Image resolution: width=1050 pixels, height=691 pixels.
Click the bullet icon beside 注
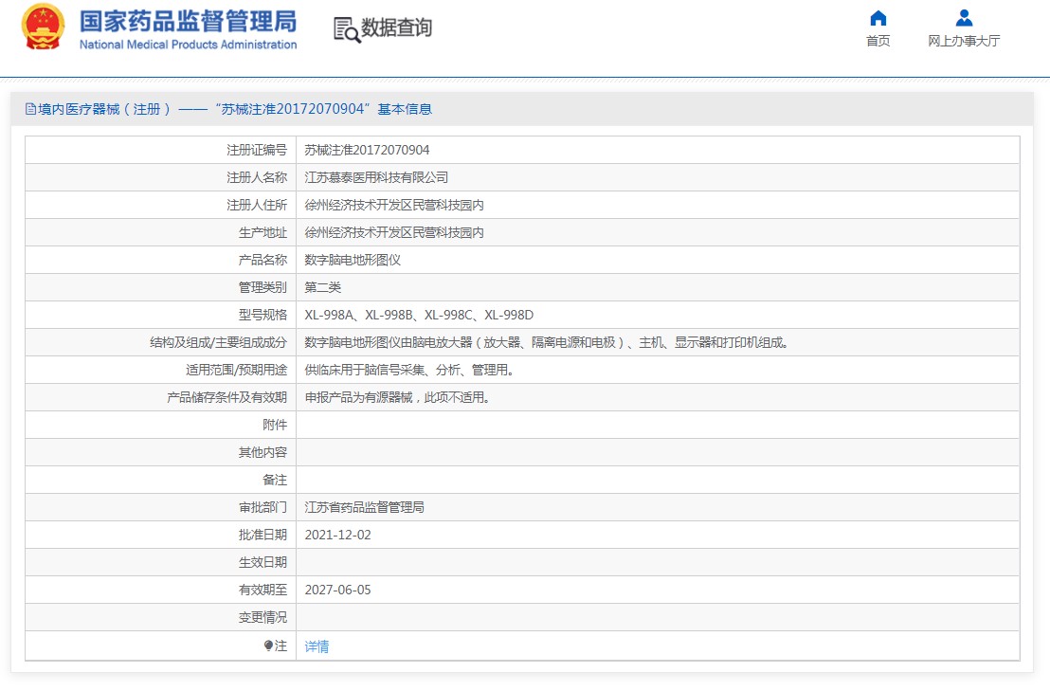[x=268, y=646]
